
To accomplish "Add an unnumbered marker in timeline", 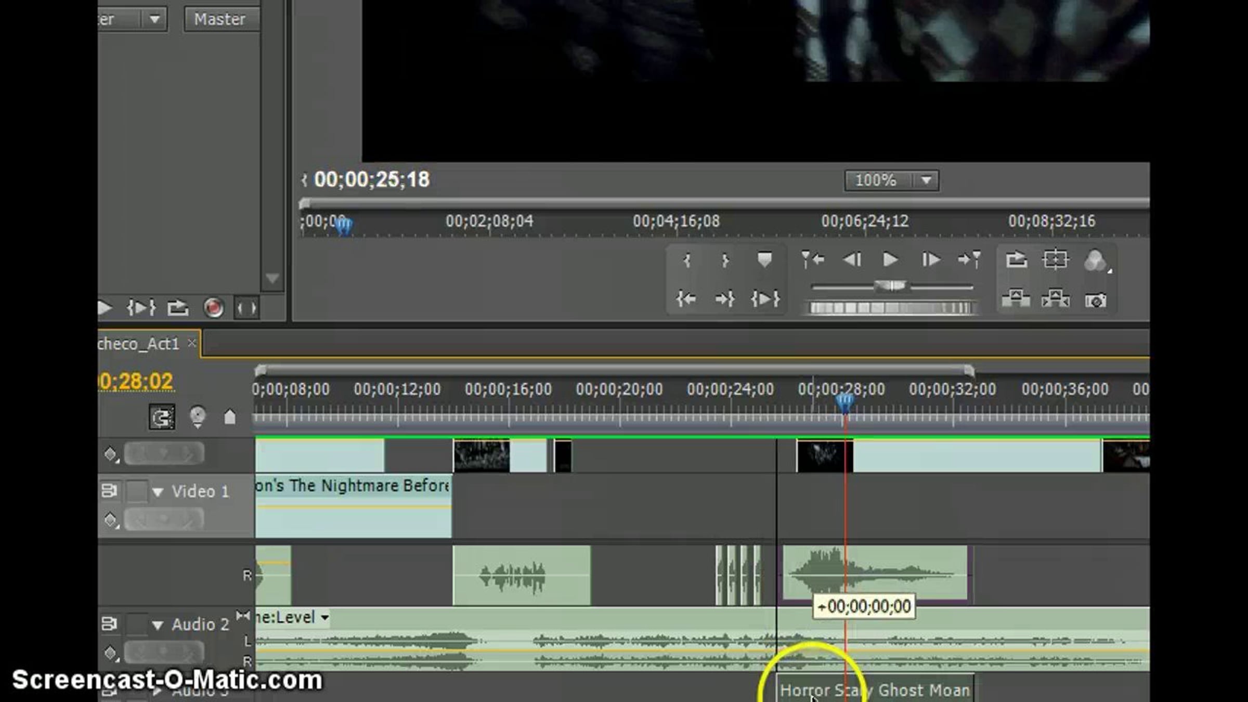I will pos(230,417).
